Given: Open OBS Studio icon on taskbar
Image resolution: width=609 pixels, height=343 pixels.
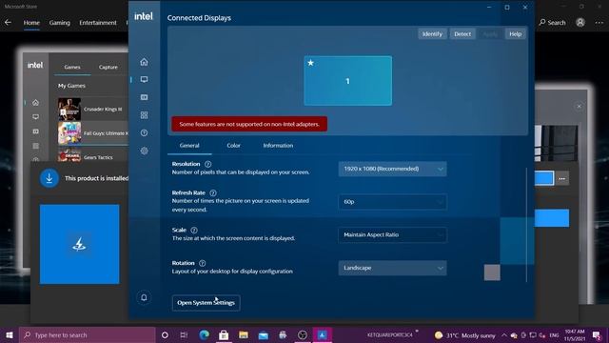Looking at the screenshot, I should 303,334.
